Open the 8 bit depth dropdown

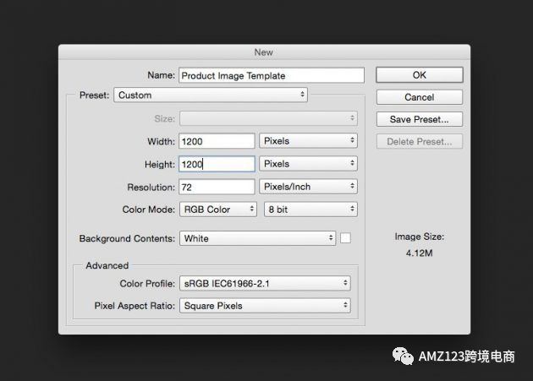310,210
